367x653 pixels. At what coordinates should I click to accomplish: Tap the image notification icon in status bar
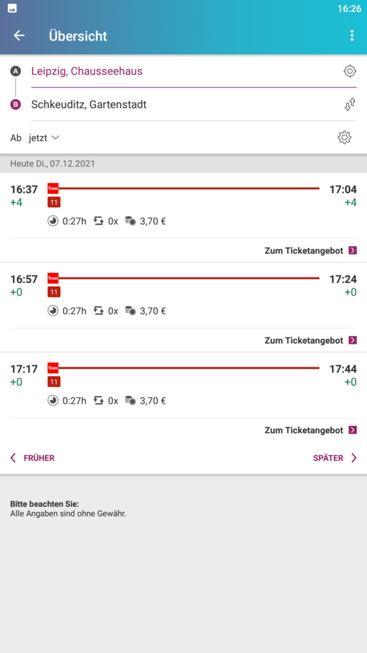(x=12, y=8)
